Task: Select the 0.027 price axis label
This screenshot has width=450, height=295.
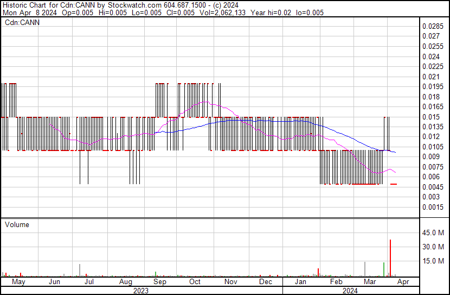Action: coord(431,36)
